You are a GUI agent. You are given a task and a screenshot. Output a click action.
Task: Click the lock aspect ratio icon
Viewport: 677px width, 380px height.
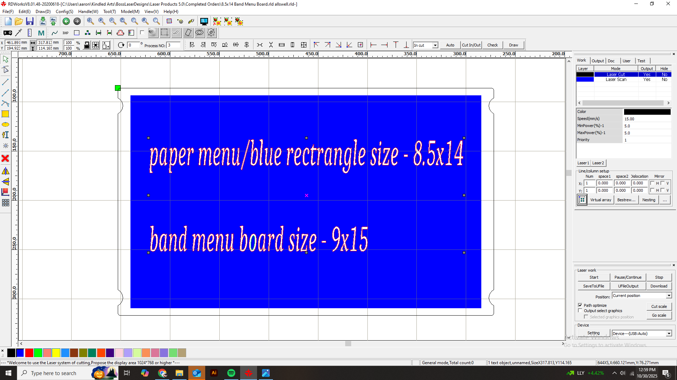point(87,45)
